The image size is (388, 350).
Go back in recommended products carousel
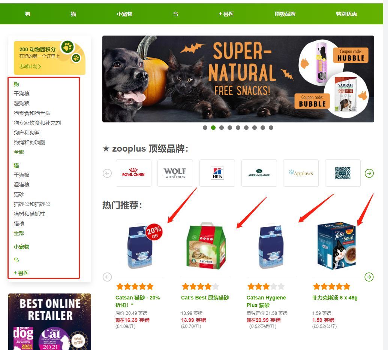coord(107,277)
